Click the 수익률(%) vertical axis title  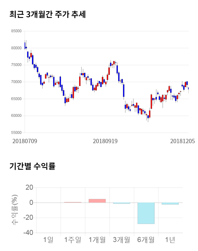15,210
